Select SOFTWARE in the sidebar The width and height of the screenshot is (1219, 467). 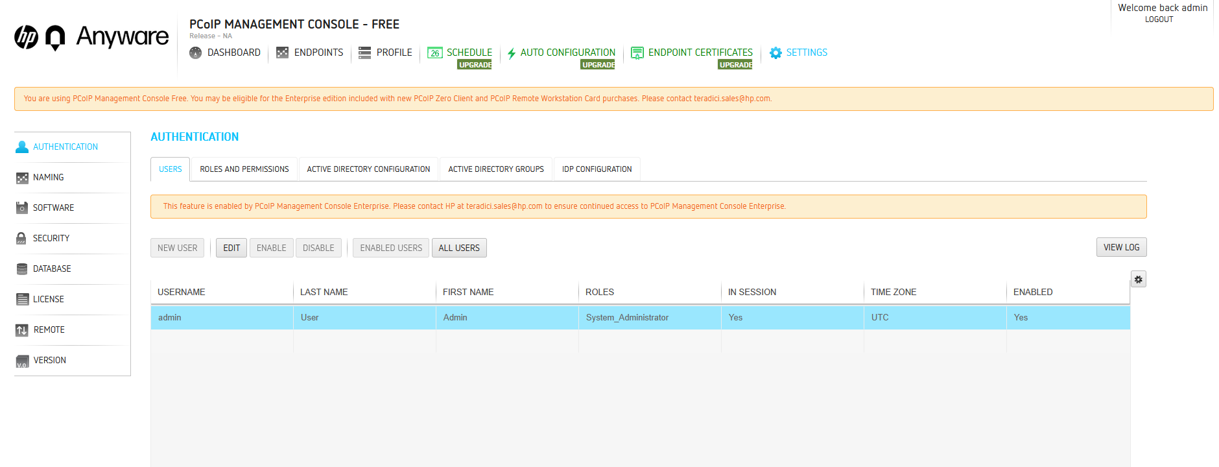pyautogui.click(x=54, y=208)
